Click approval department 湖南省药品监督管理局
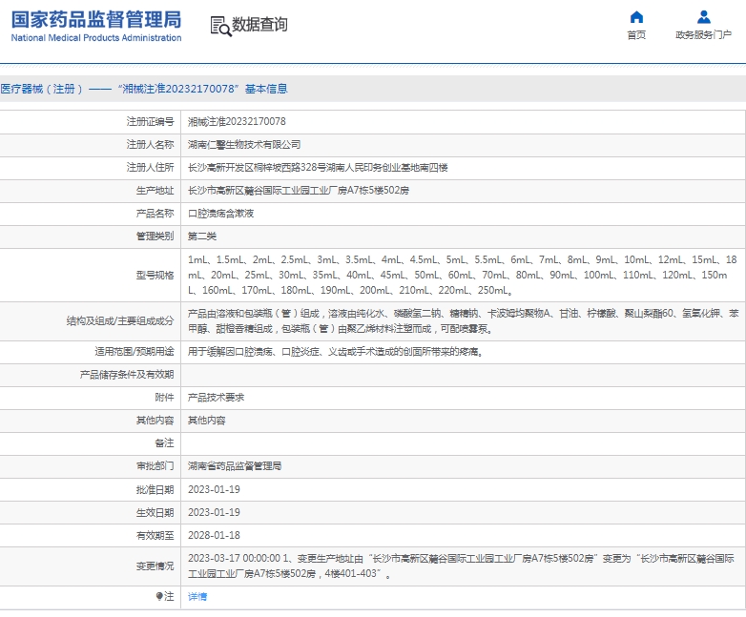 click(234, 466)
